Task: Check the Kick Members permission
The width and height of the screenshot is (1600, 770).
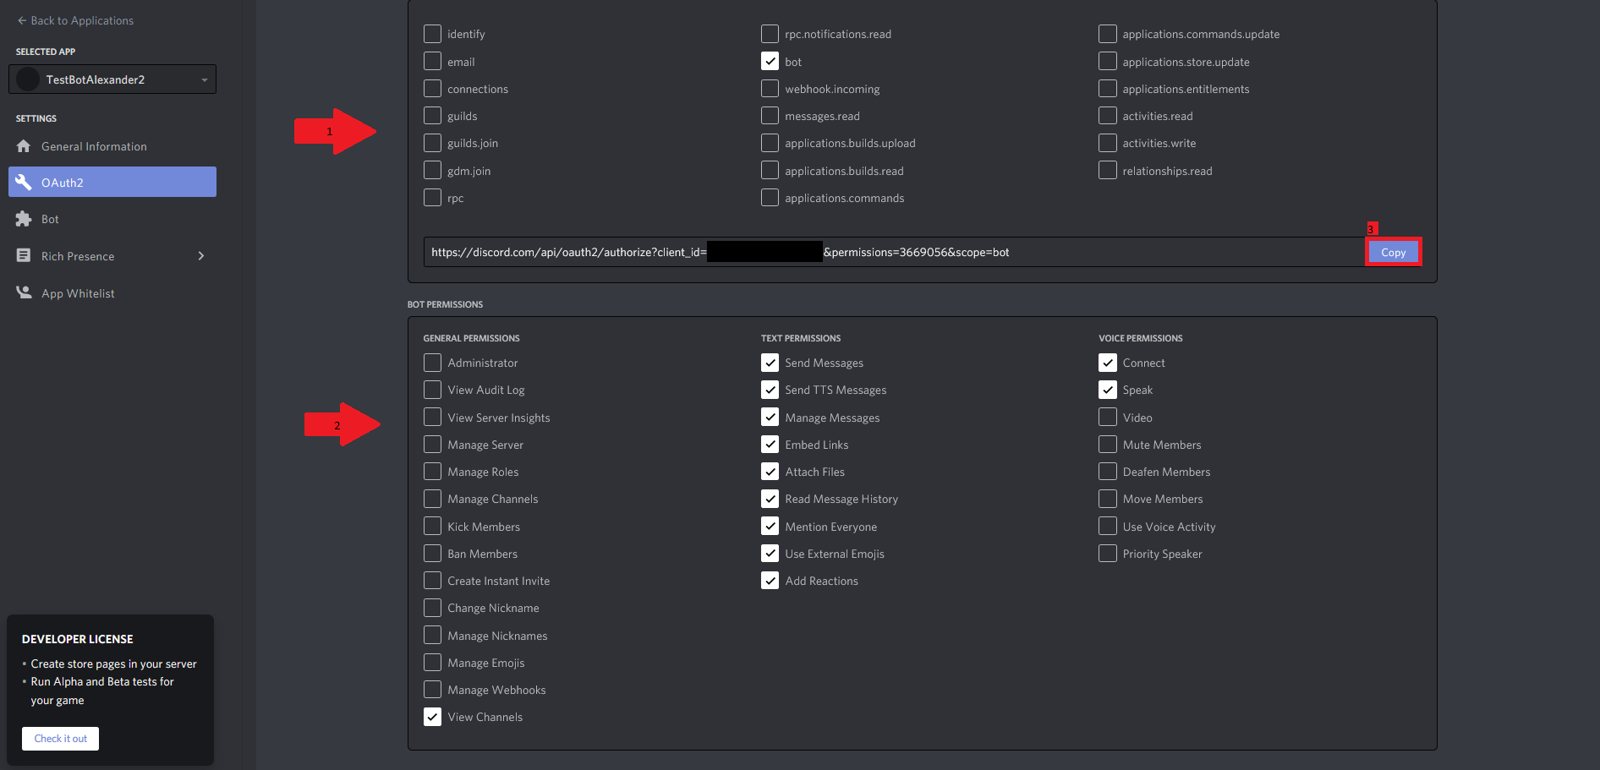Action: tap(432, 526)
